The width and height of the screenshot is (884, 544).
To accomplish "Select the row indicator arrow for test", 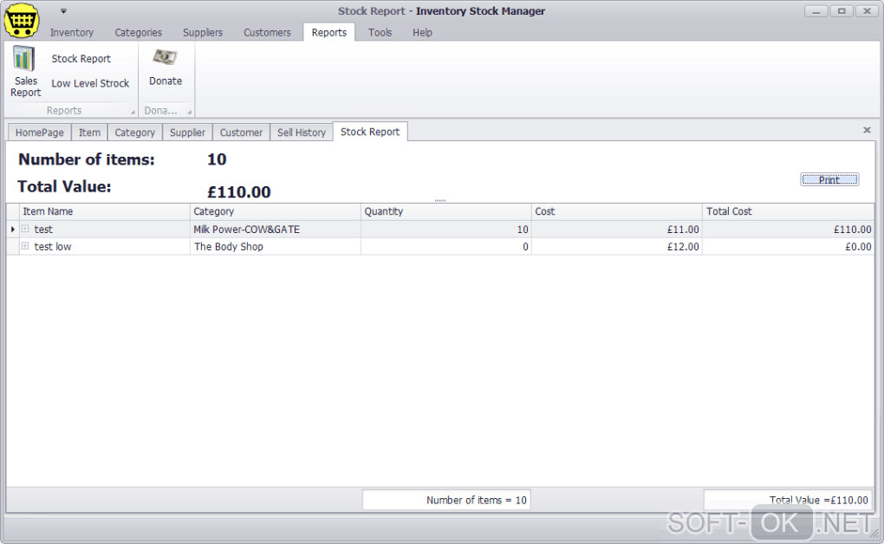I will (x=12, y=230).
